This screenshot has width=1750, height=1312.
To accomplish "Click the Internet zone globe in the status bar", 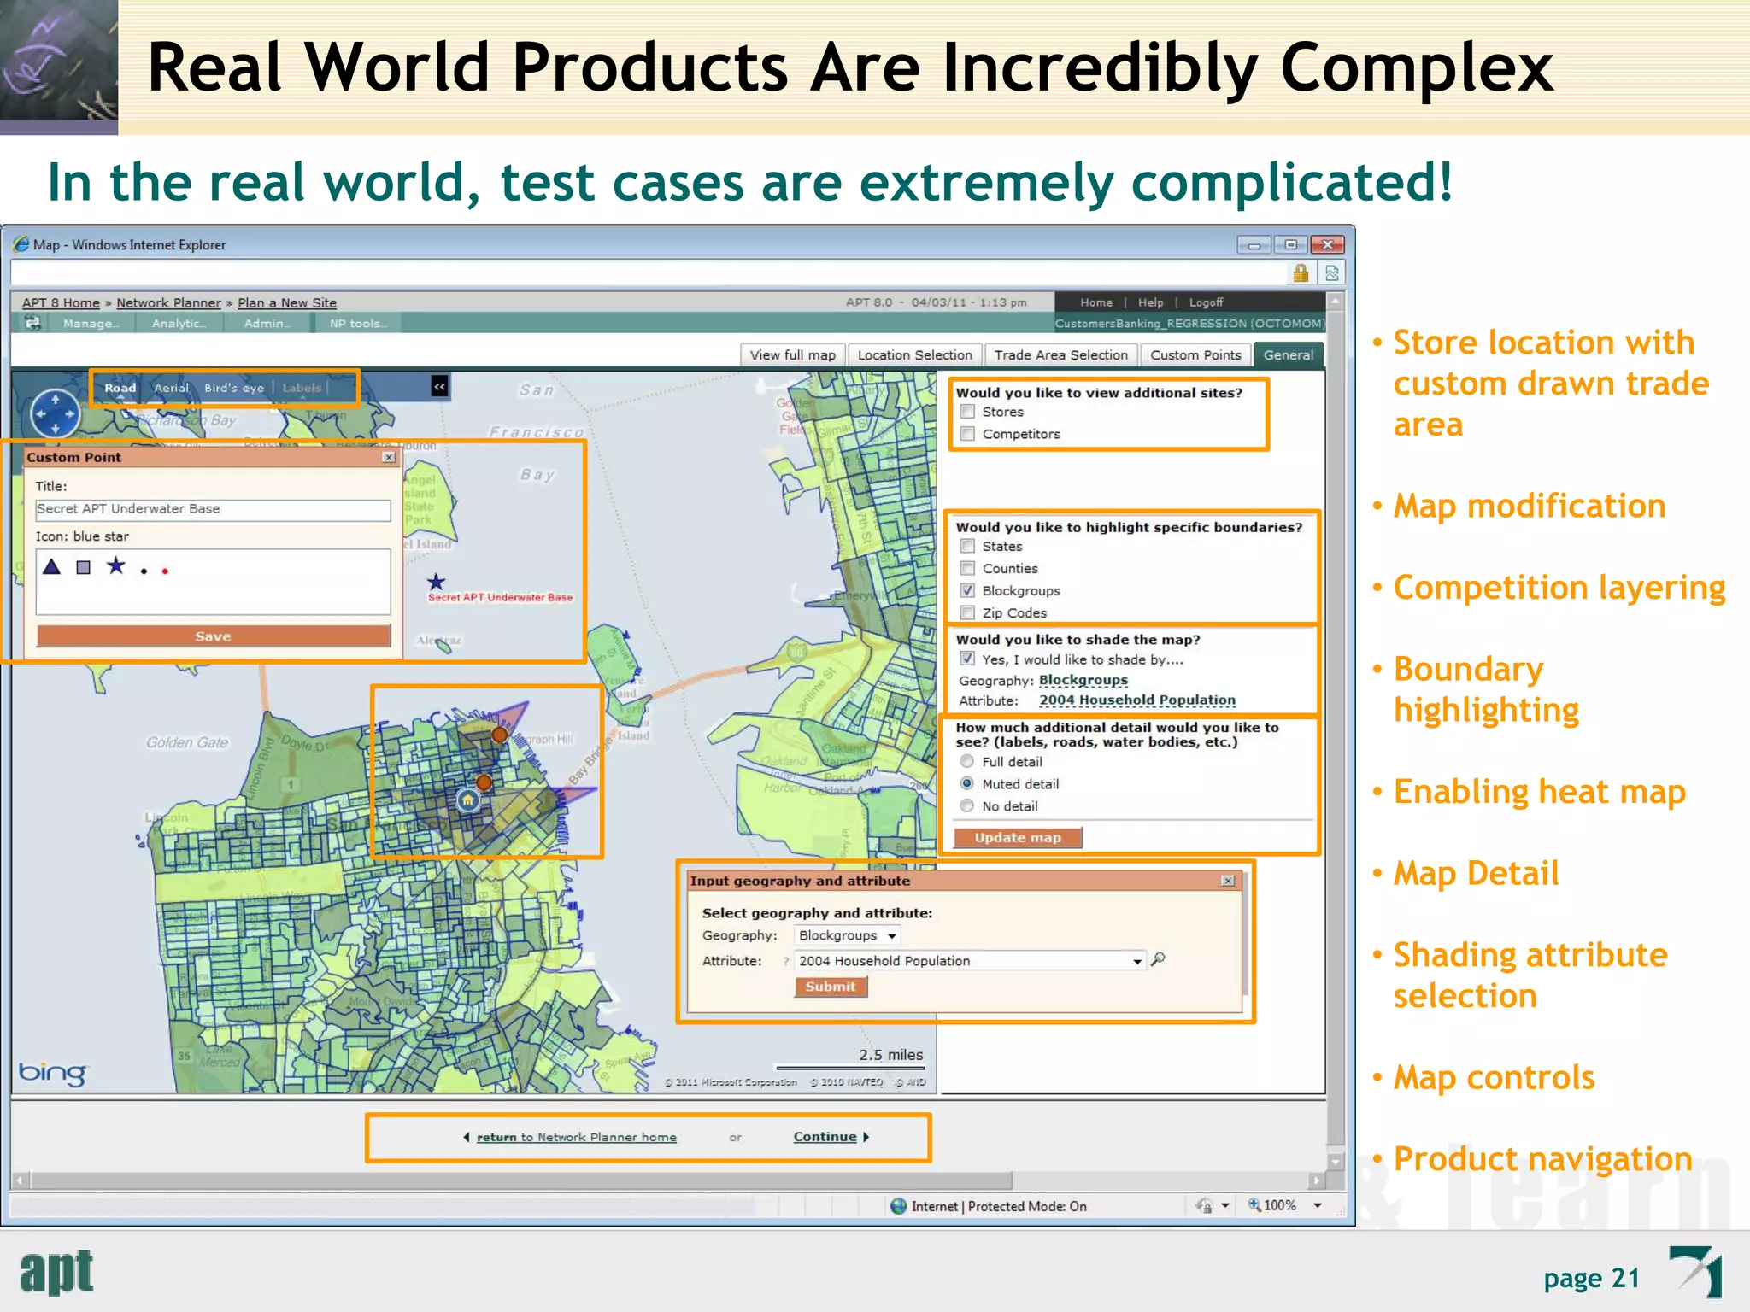I will click(898, 1206).
